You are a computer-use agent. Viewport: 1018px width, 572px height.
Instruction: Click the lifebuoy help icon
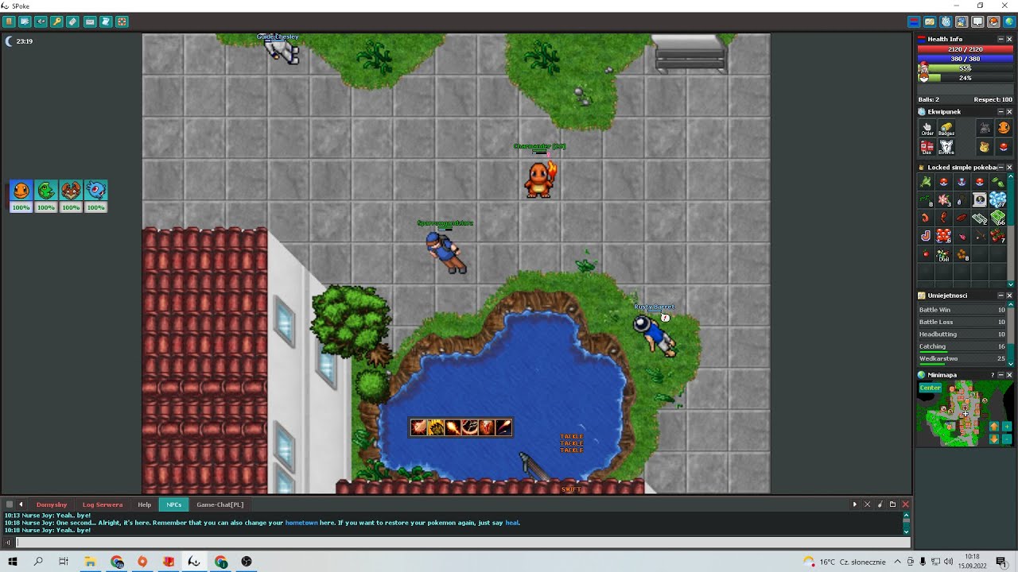point(122,21)
